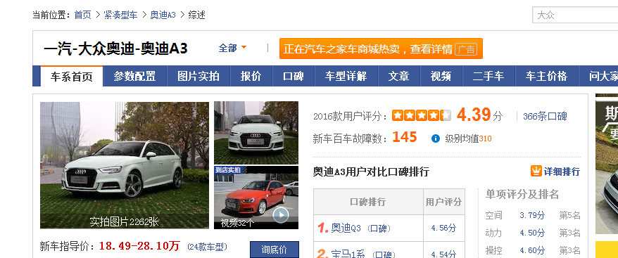Click the 空间 3.79分 score
Viewport: 618px width, 258px height.
pyautogui.click(x=532, y=215)
